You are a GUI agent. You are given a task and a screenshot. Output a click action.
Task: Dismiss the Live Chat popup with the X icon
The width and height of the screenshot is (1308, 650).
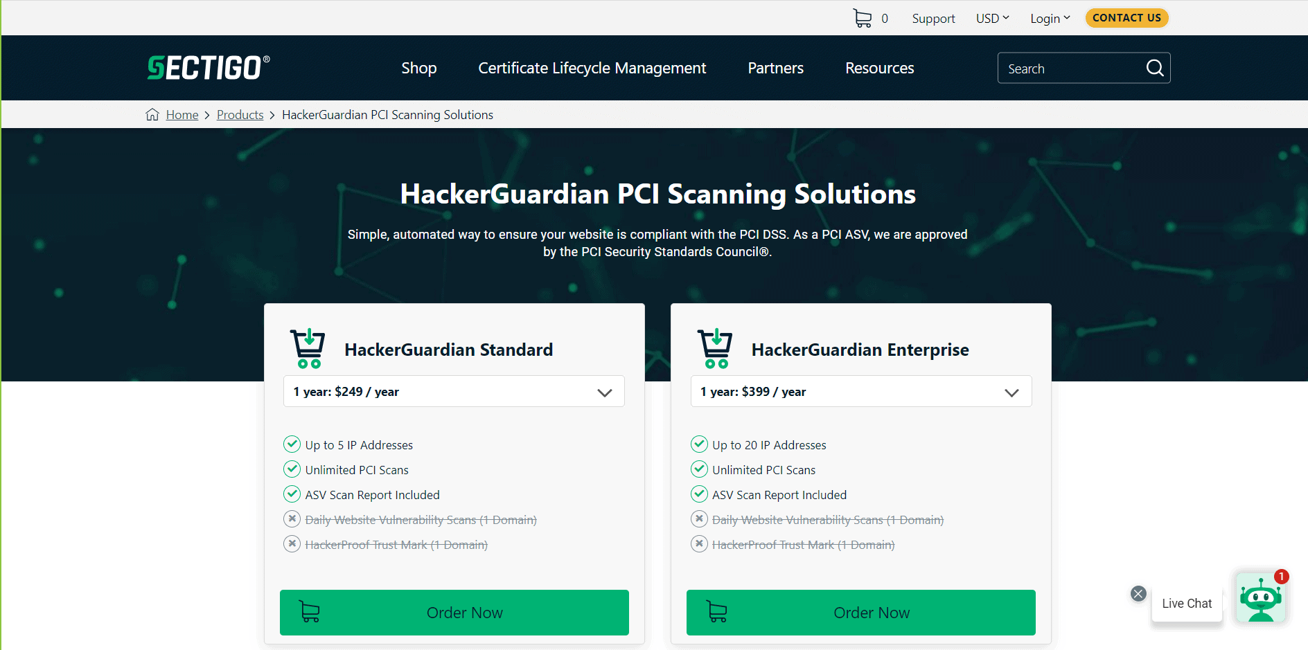tap(1138, 593)
